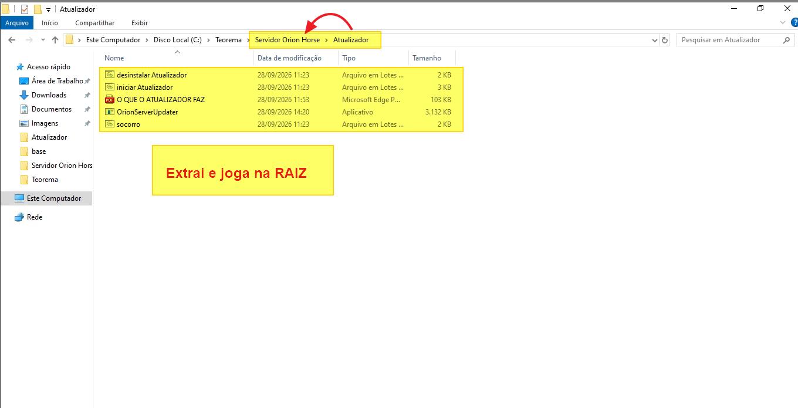798x408 pixels.
Task: Open Acesso rápido in navigation pane
Action: click(48, 67)
